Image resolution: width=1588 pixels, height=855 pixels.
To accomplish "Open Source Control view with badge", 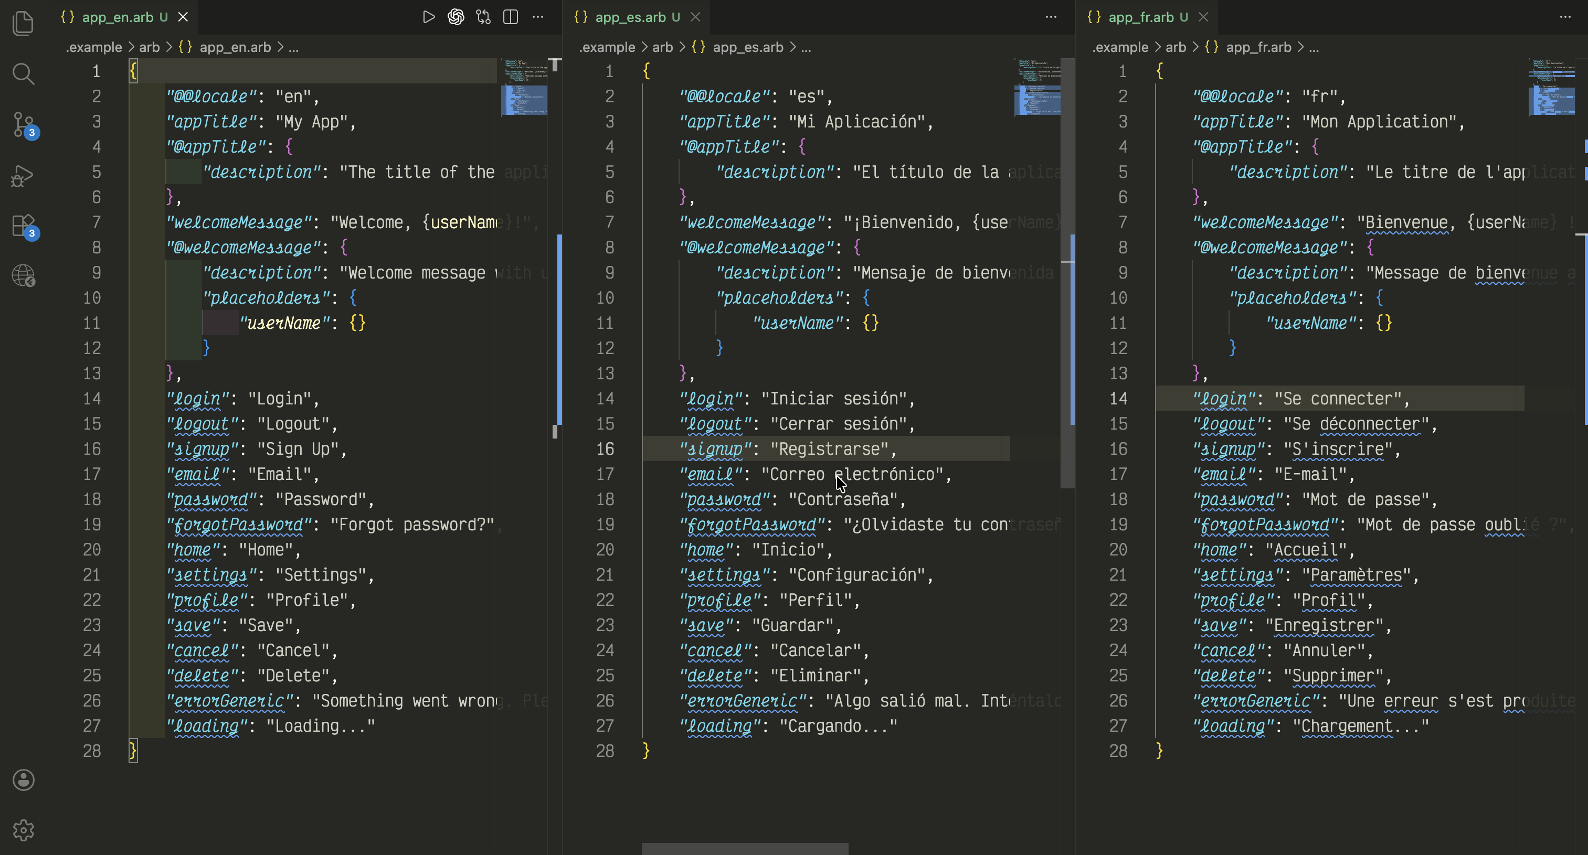I will (x=24, y=124).
